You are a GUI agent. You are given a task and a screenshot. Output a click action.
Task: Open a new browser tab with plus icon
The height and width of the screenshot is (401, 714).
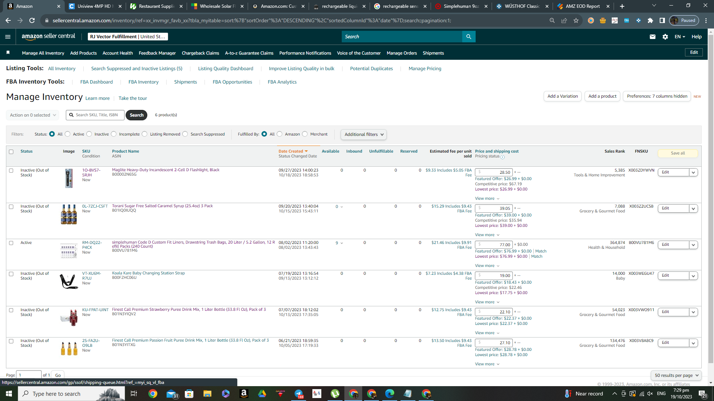(x=622, y=6)
